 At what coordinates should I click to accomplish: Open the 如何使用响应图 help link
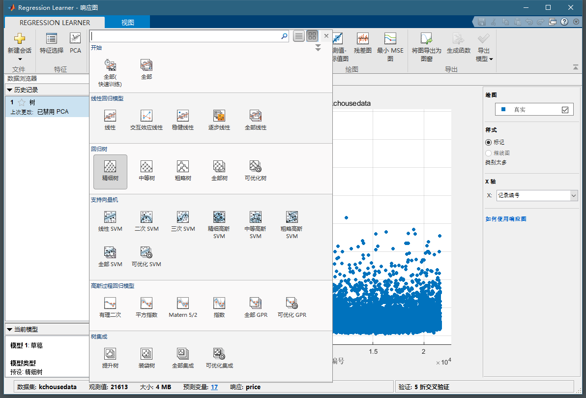[x=506, y=219]
